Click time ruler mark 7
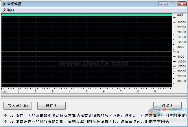Viewport: 188px width, 127px height. 121,91
